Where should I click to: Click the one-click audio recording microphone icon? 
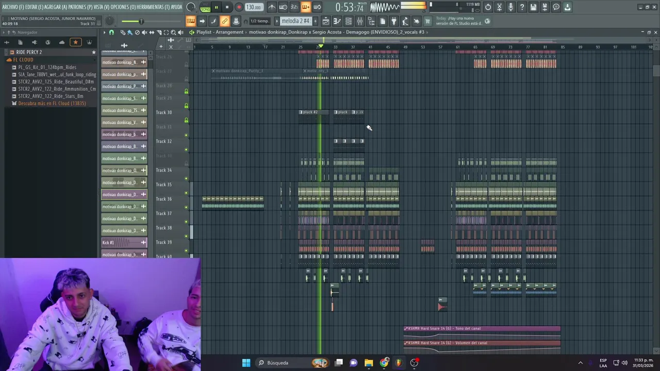click(x=511, y=7)
